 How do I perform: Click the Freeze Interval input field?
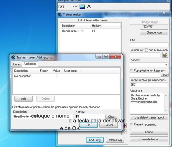coord(149,85)
